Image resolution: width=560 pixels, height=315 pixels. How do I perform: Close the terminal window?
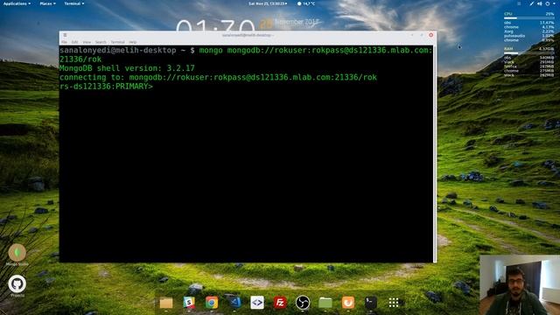[x=430, y=35]
